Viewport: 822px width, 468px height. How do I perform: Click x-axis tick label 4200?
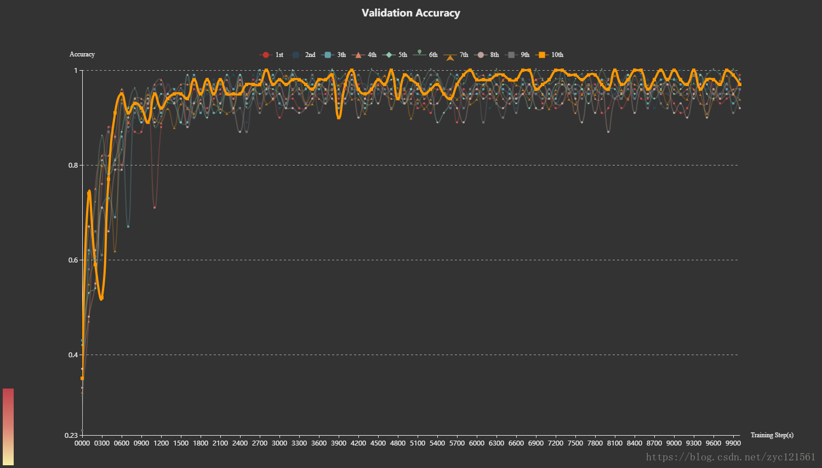point(358,443)
